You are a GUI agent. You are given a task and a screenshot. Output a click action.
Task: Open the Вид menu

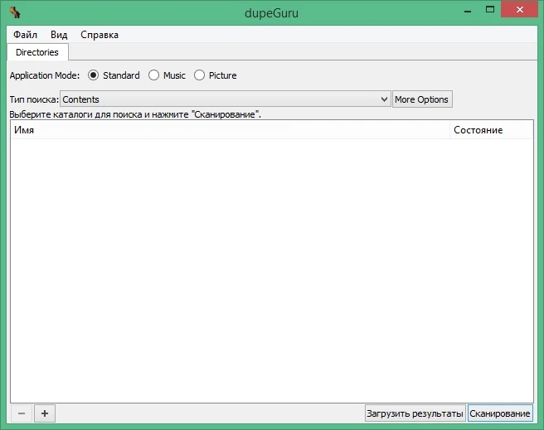59,35
